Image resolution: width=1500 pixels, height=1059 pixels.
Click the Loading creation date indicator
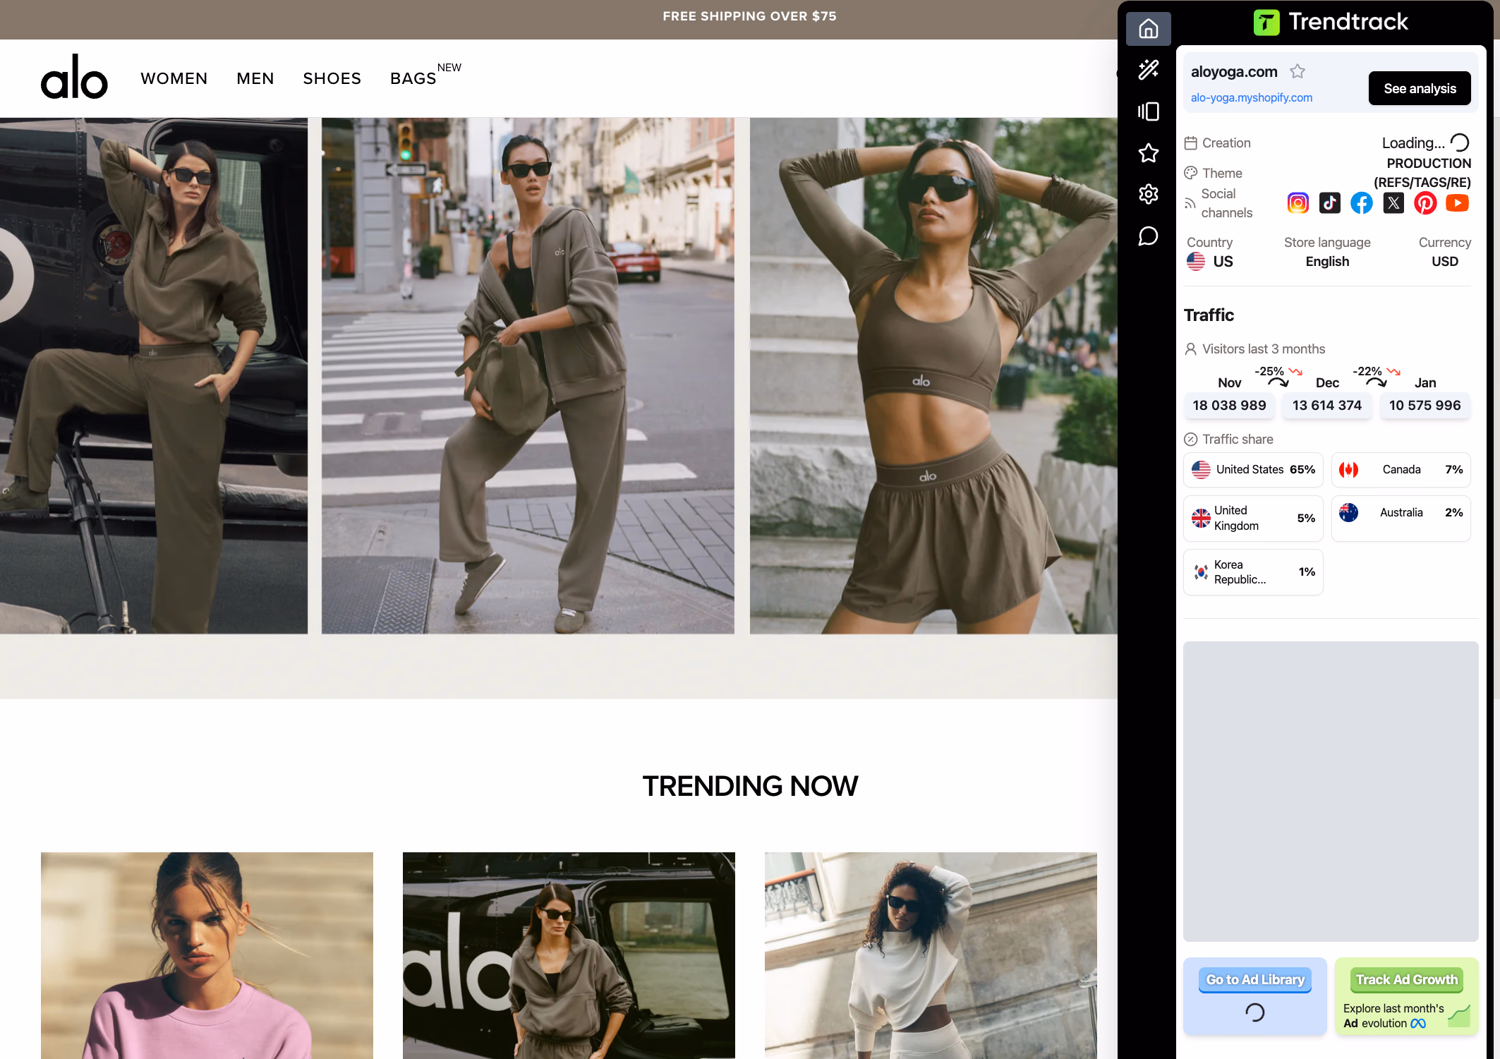coord(1425,143)
